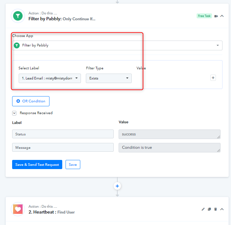
Task: Add an AND condition with the plus button
Action: point(213,78)
